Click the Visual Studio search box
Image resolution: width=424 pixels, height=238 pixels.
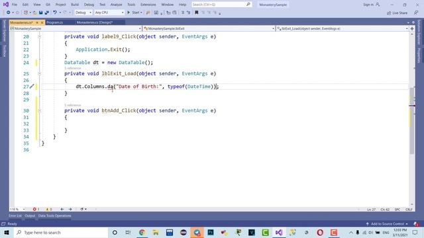click(x=221, y=5)
